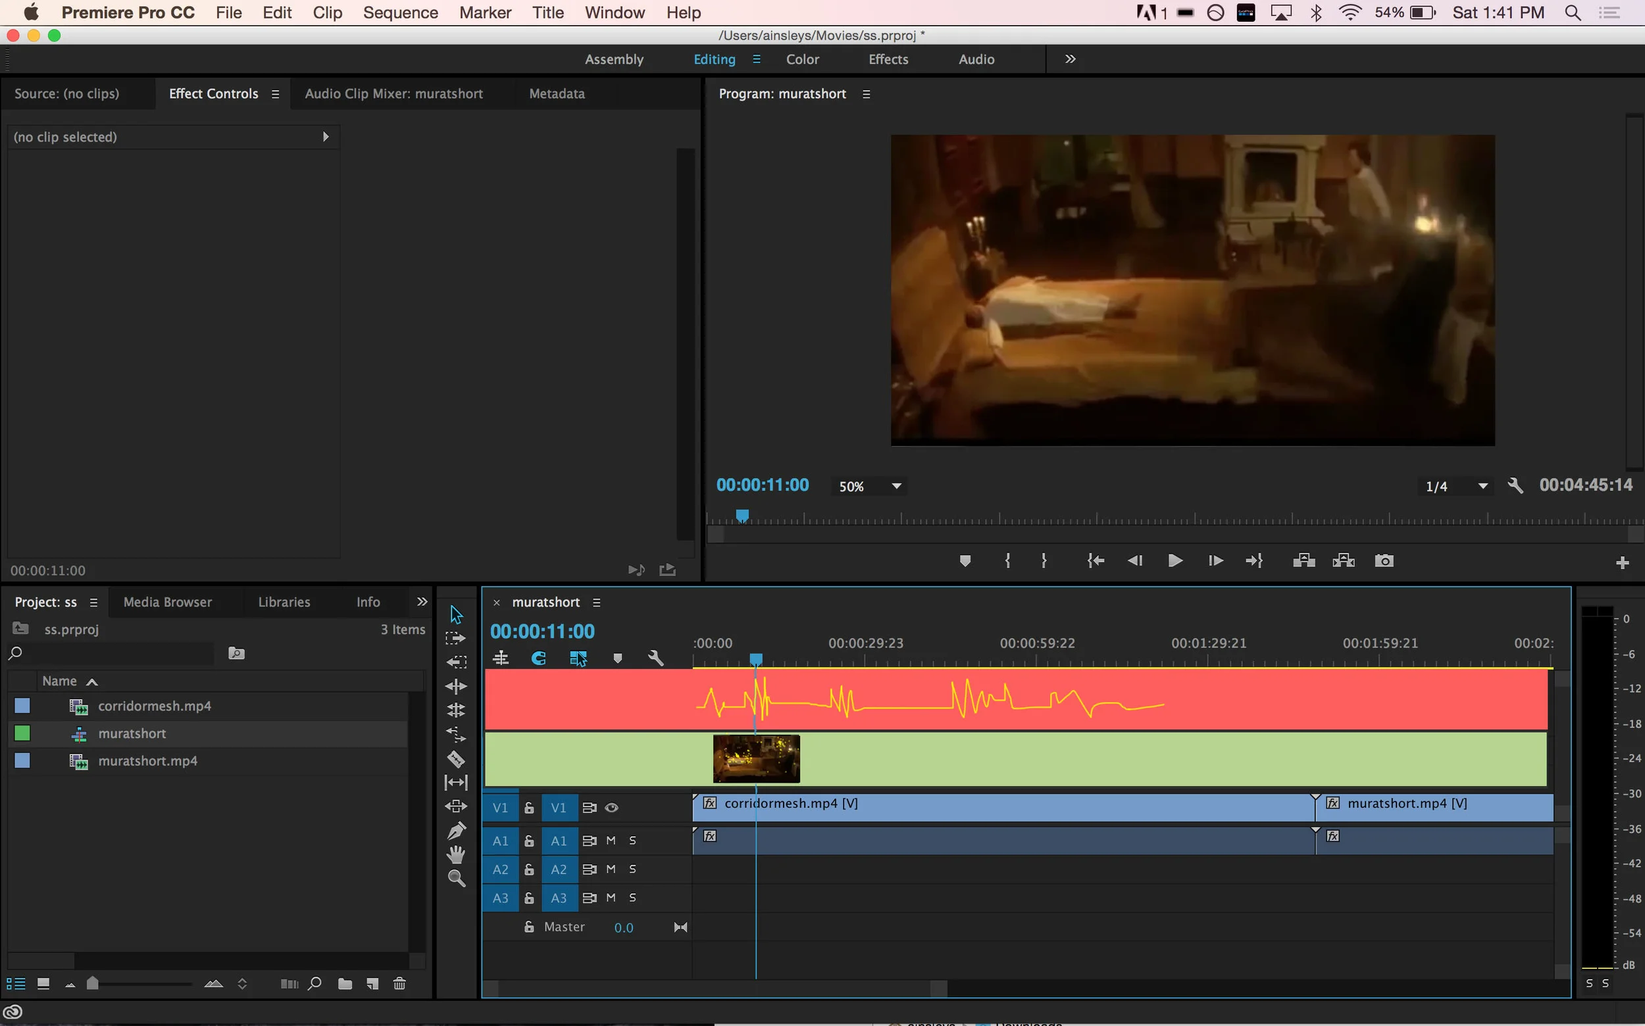This screenshot has width=1645, height=1026.
Task: Click the New Bin folder icon
Action: pyautogui.click(x=345, y=983)
